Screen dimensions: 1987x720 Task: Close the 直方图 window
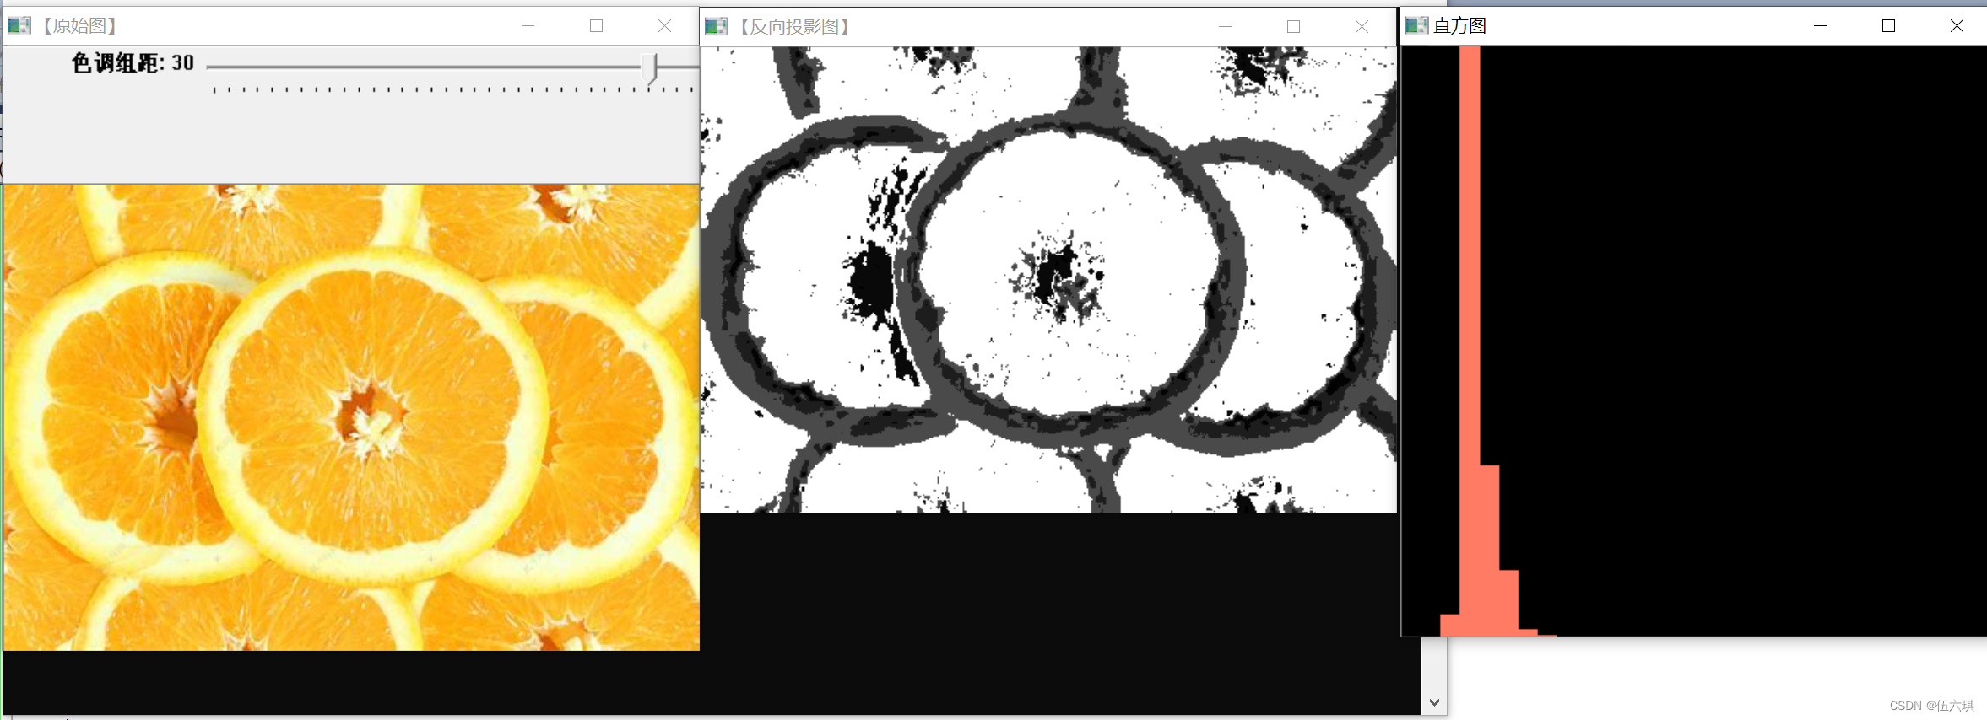[1957, 26]
